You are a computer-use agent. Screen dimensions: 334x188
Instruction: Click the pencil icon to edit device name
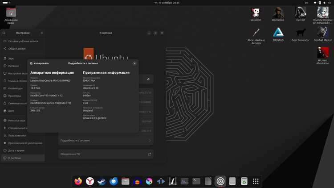pos(148,79)
